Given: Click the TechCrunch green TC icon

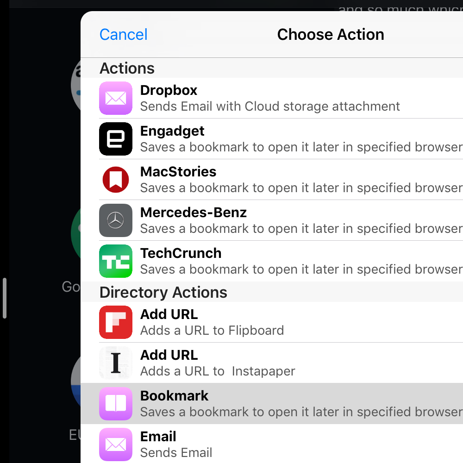Looking at the screenshot, I should (116, 261).
